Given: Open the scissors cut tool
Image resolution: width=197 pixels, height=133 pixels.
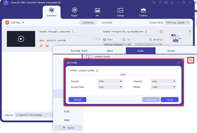Looking at the screenshot, I should (x=47, y=46).
